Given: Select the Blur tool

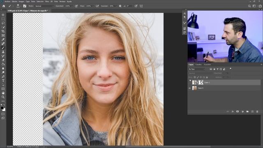Looking at the screenshot, I should 3,68.
